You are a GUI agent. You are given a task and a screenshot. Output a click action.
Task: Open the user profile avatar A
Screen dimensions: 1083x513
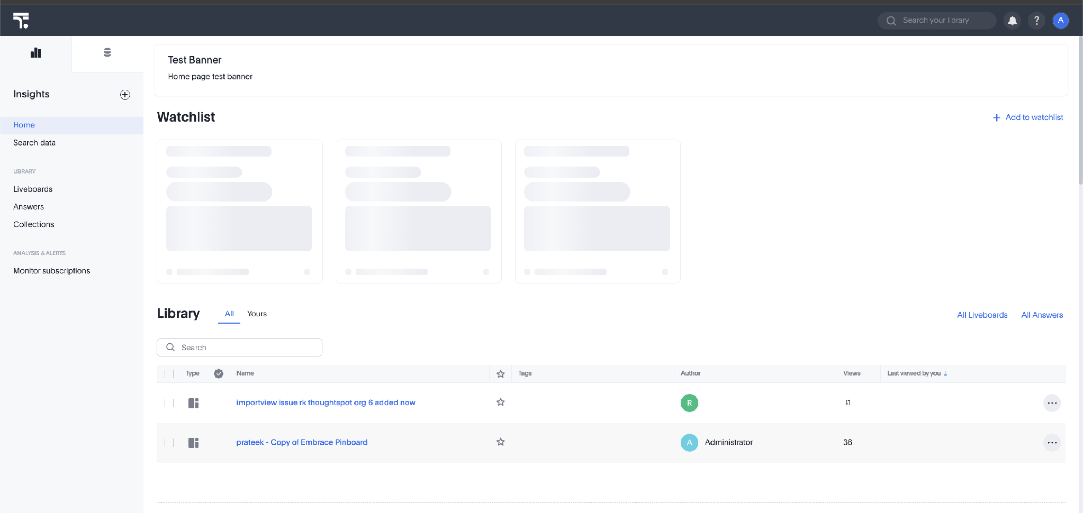pos(1061,21)
